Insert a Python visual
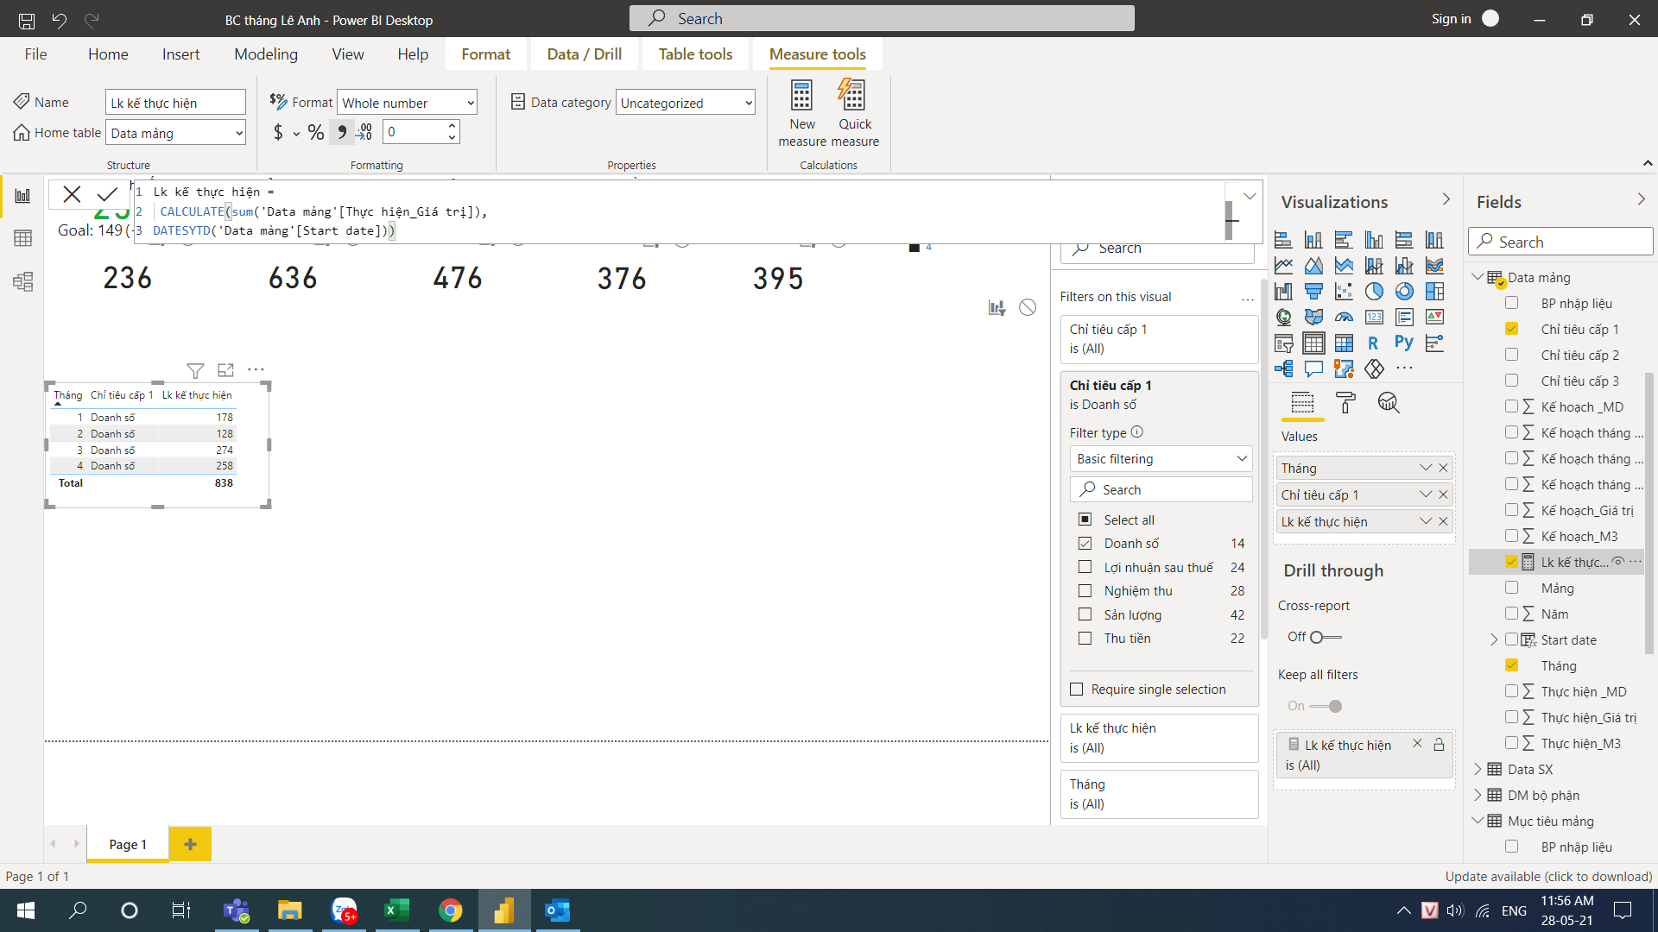 [1404, 343]
